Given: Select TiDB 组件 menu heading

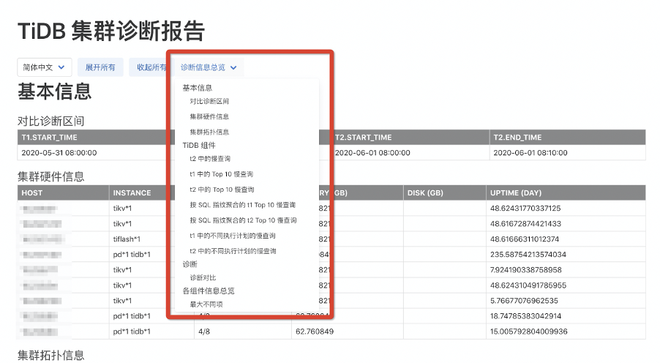Looking at the screenshot, I should coord(199,146).
